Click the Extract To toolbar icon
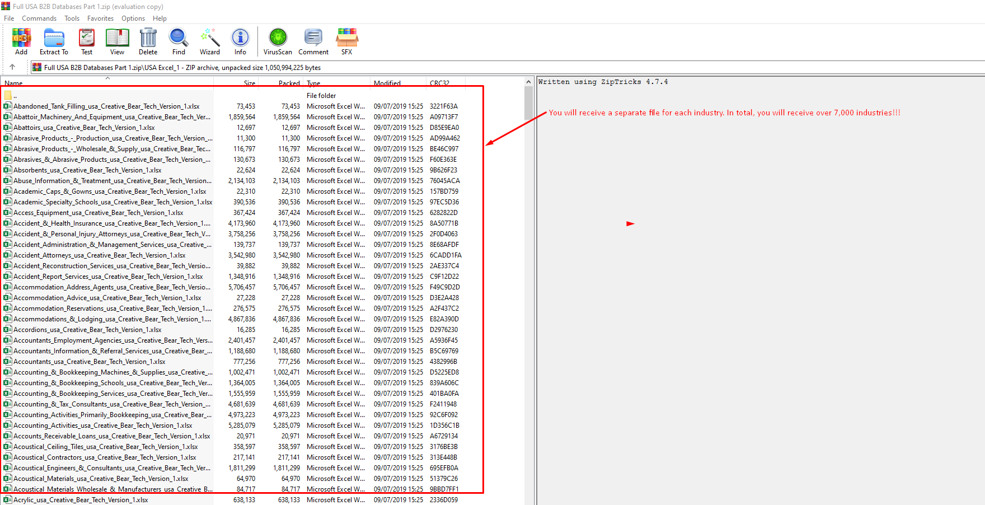 coord(54,41)
